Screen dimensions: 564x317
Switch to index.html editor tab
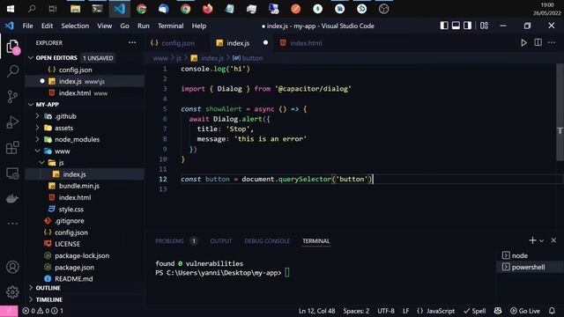(x=306, y=43)
